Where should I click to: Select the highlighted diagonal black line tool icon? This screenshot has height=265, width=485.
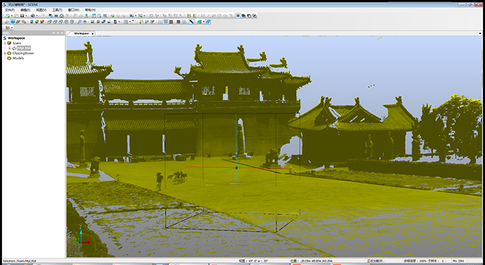[191, 22]
